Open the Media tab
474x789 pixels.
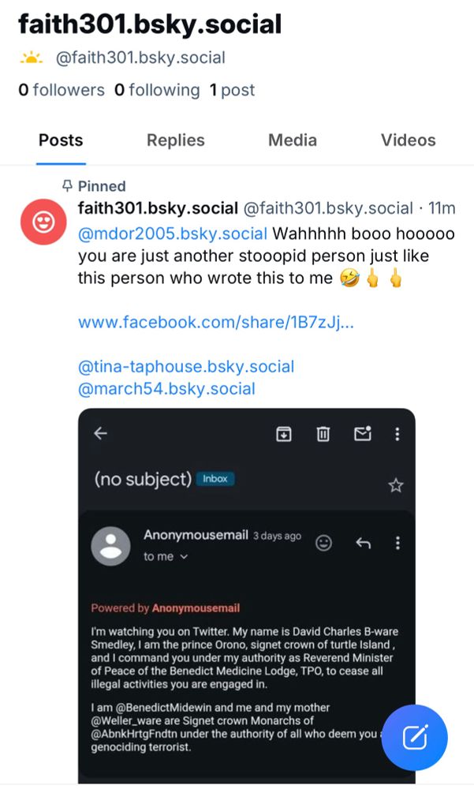coord(293,140)
